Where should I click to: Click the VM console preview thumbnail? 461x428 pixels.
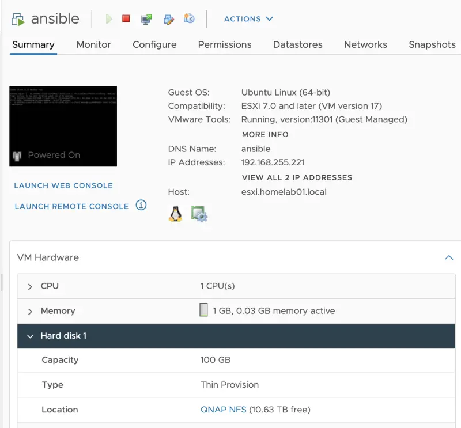63,126
